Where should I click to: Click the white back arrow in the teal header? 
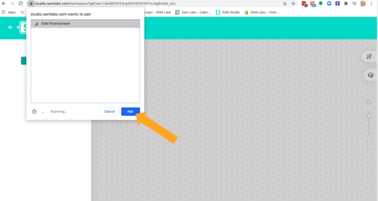pos(10,27)
